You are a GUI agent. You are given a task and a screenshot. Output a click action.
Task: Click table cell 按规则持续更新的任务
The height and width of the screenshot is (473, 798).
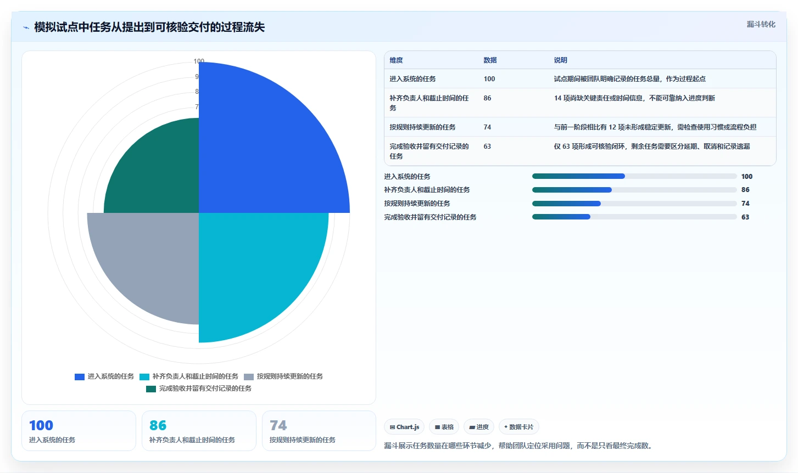[422, 127]
